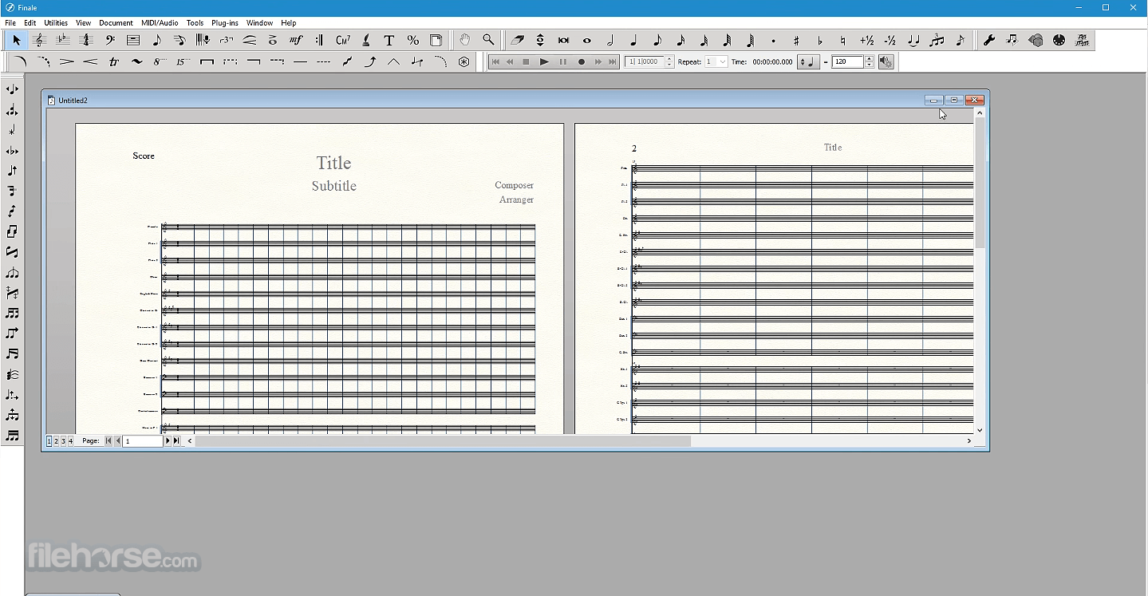Click the Page number input field

click(143, 440)
